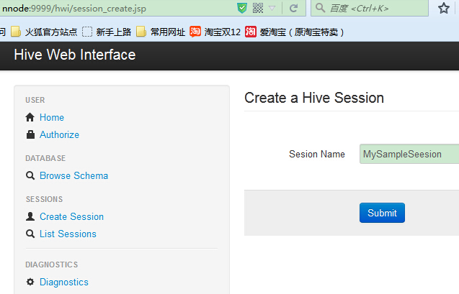Open the Browse Schema link
This screenshot has height=294, width=459.
click(x=73, y=175)
